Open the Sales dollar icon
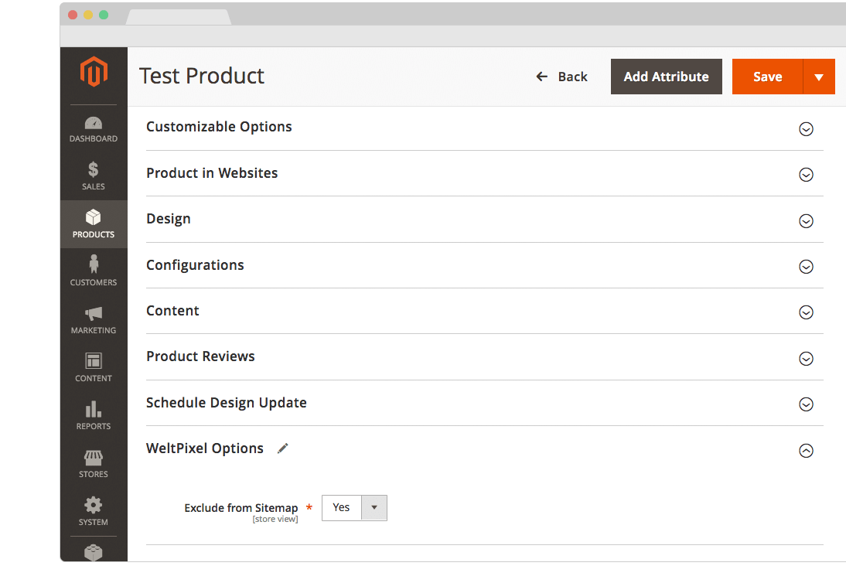Image resolution: width=846 pixels, height=566 pixels. pos(94,170)
